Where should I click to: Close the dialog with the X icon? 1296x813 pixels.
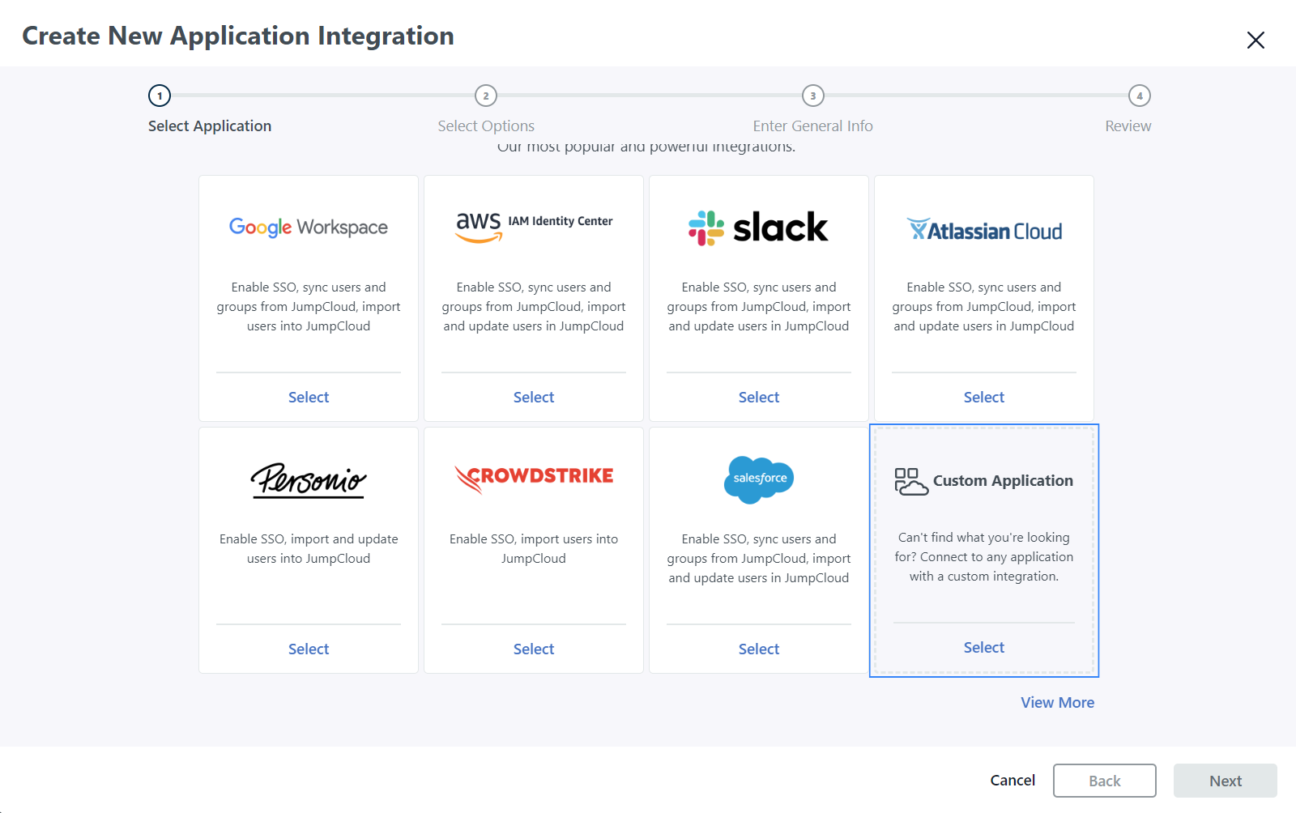tap(1255, 40)
